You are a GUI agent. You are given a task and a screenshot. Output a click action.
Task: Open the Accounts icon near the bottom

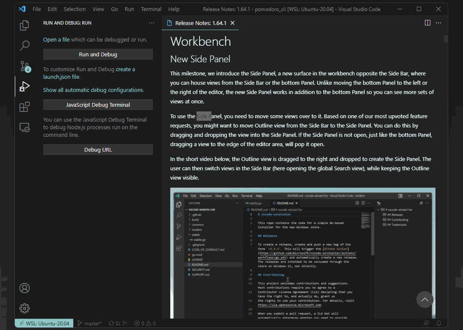24,288
